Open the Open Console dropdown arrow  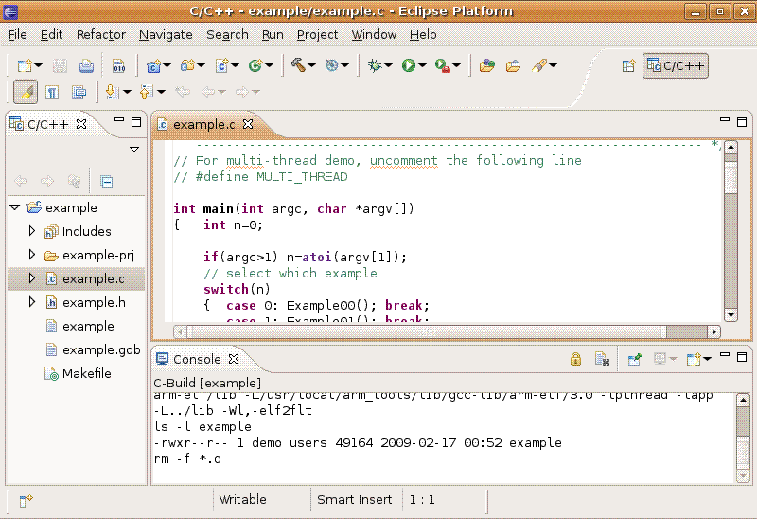707,359
